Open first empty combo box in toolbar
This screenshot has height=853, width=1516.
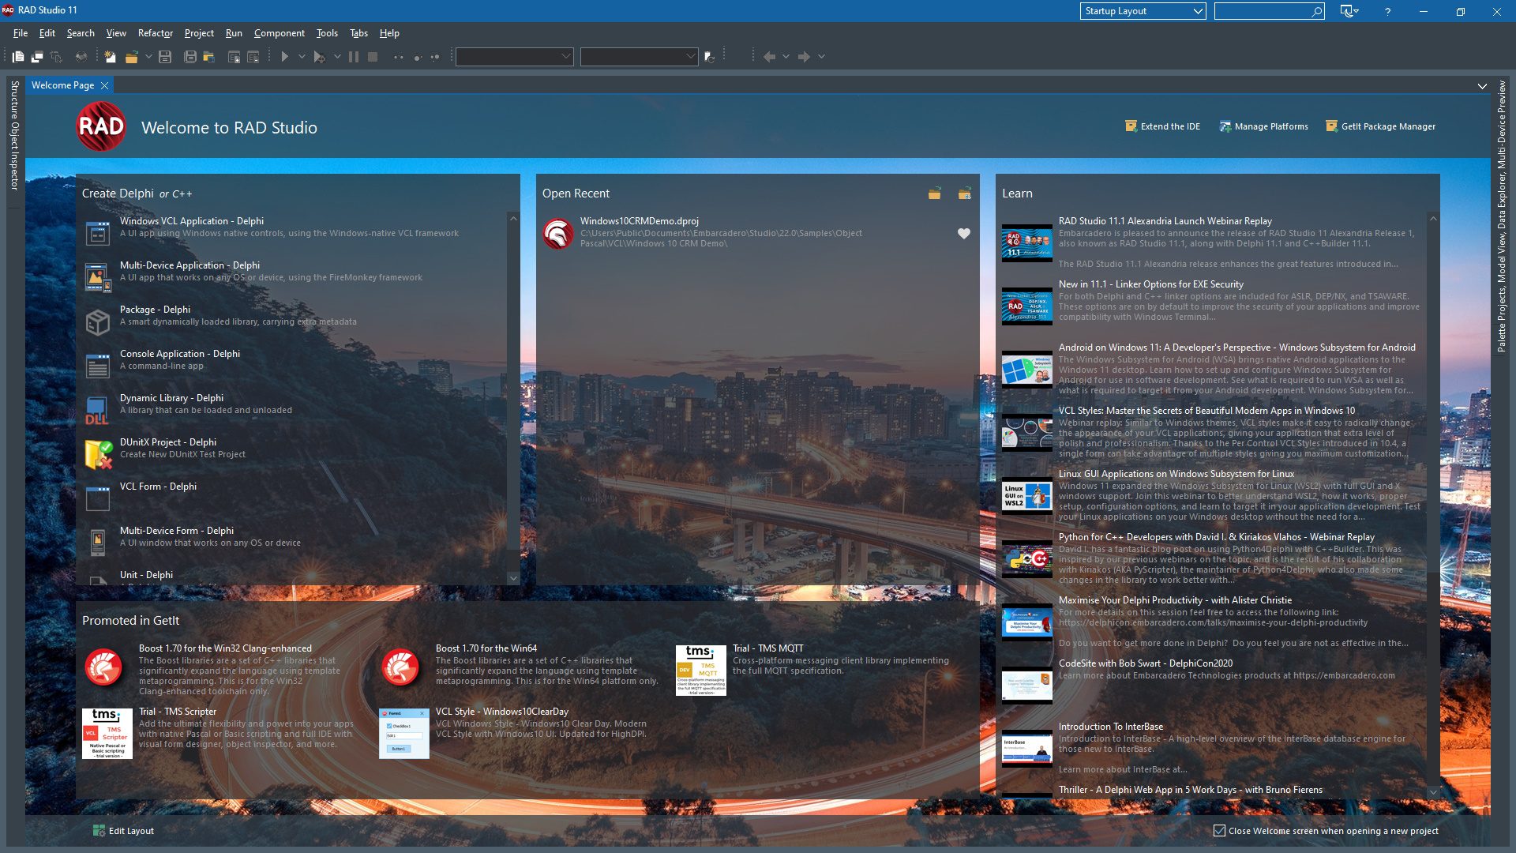coord(515,57)
